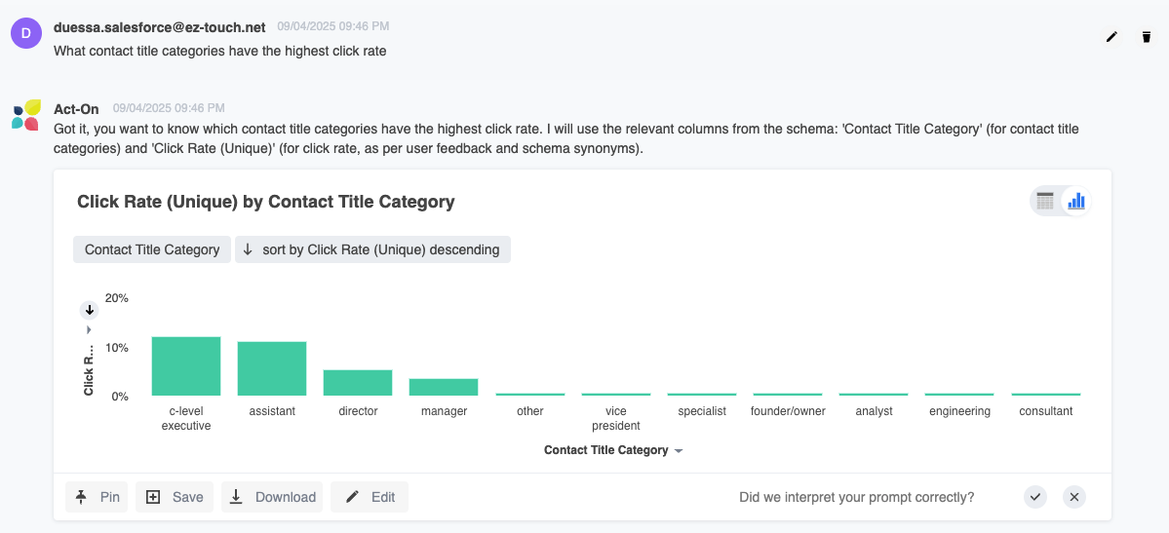
Task: Pin the chart
Action: [97, 497]
